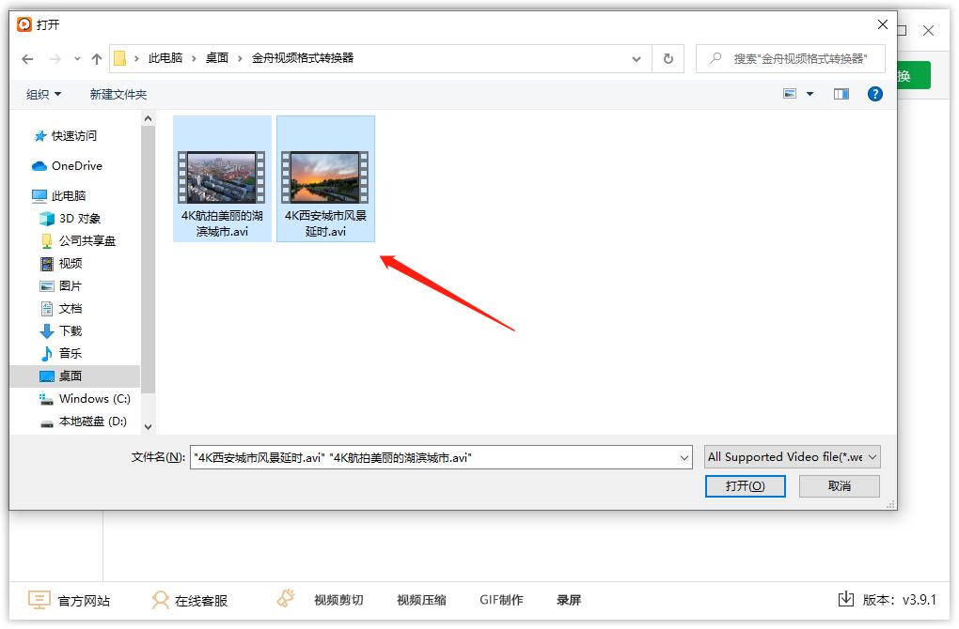
Task: Click the refresh icon in address bar
Action: click(x=668, y=58)
